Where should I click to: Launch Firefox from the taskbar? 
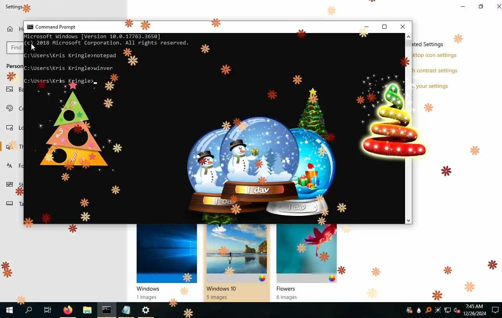click(x=68, y=310)
